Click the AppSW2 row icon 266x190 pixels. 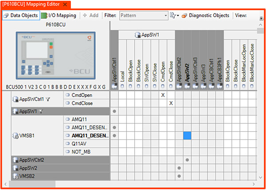[x=15, y=168]
